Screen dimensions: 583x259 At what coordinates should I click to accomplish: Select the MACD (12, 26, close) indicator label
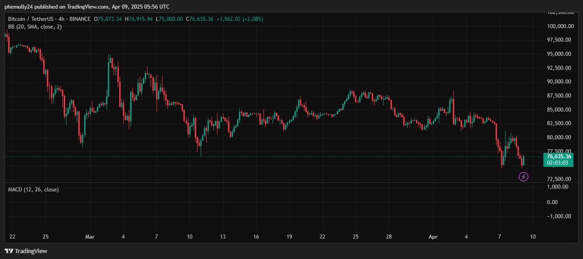(x=33, y=190)
